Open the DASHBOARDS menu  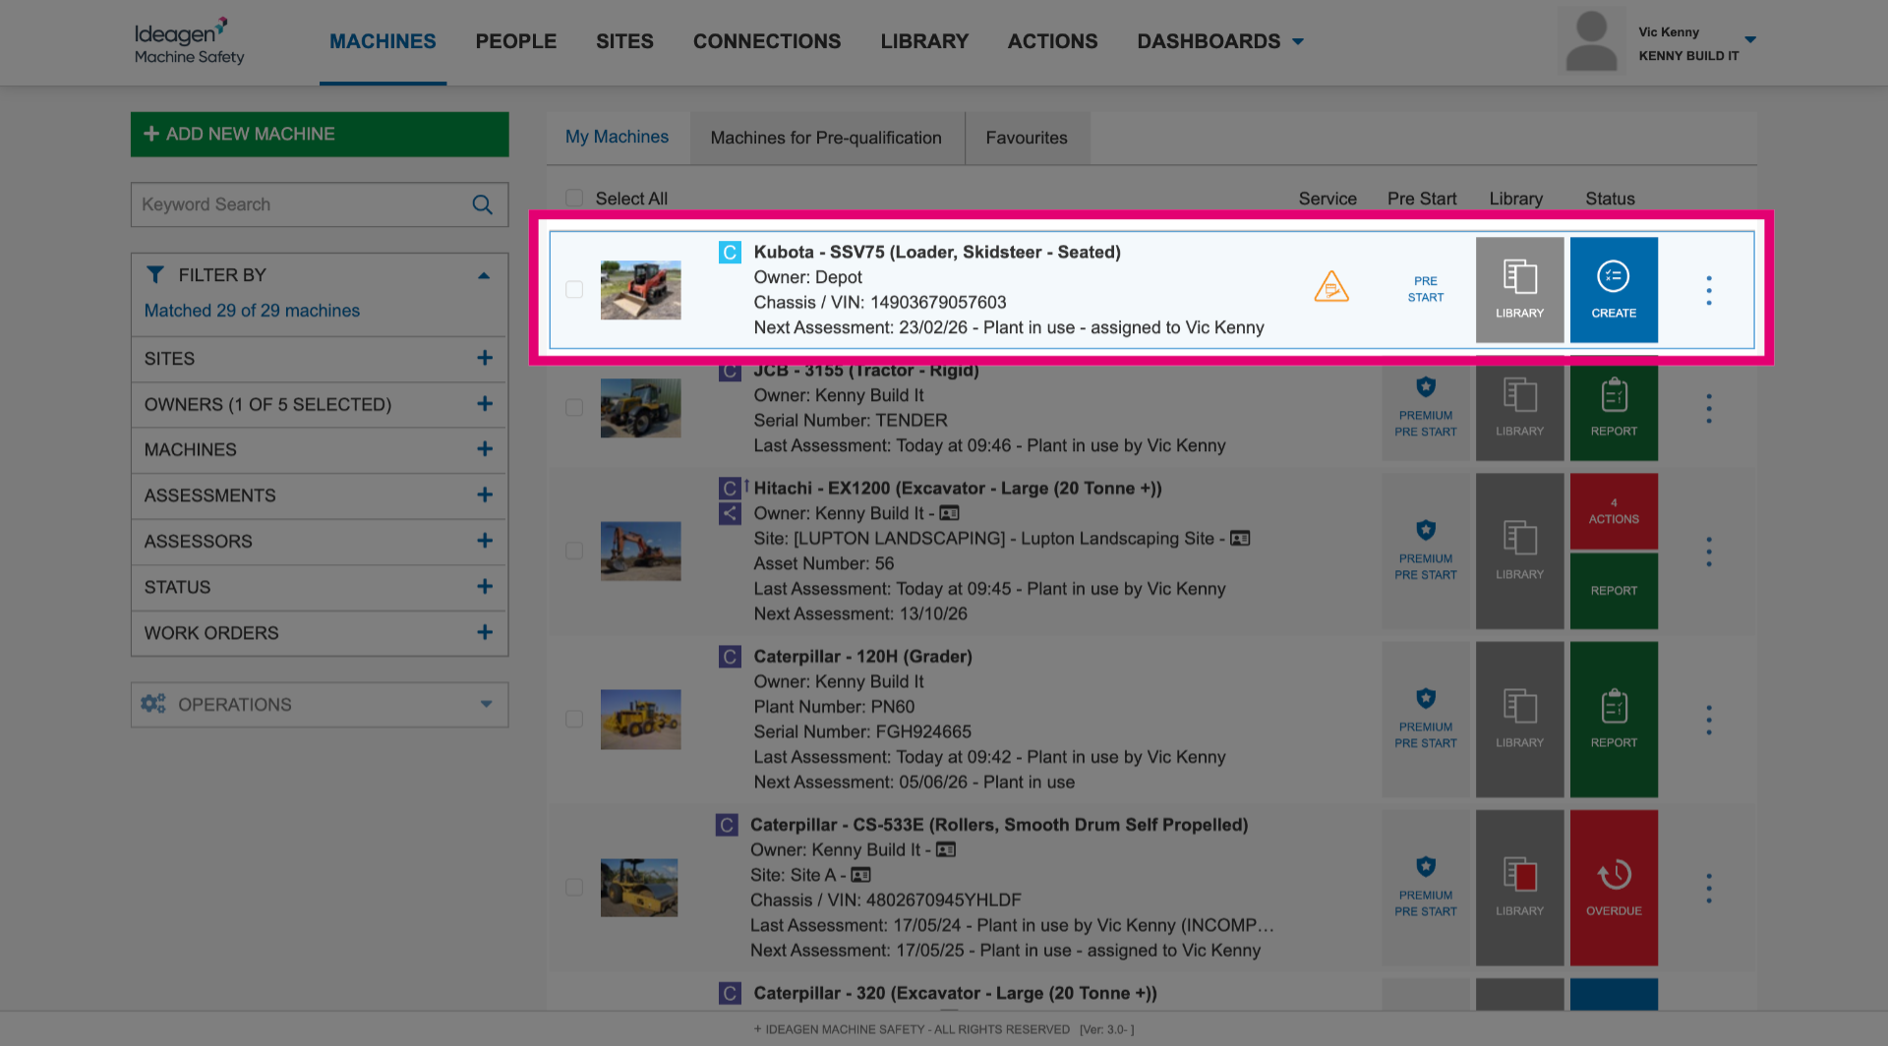click(x=1220, y=41)
